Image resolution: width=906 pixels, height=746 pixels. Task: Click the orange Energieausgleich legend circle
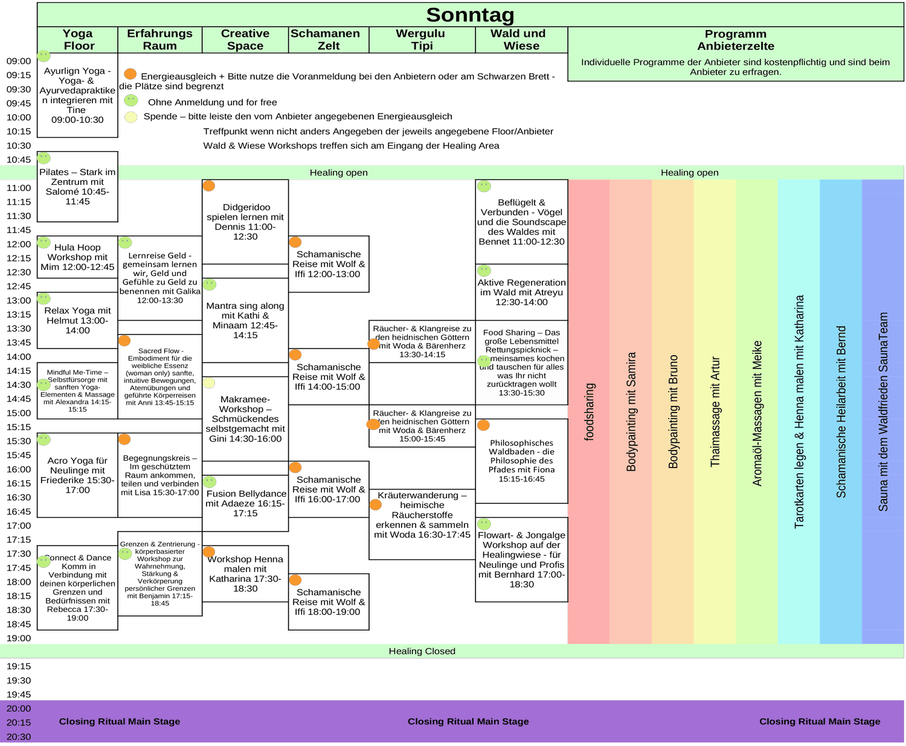pos(130,74)
